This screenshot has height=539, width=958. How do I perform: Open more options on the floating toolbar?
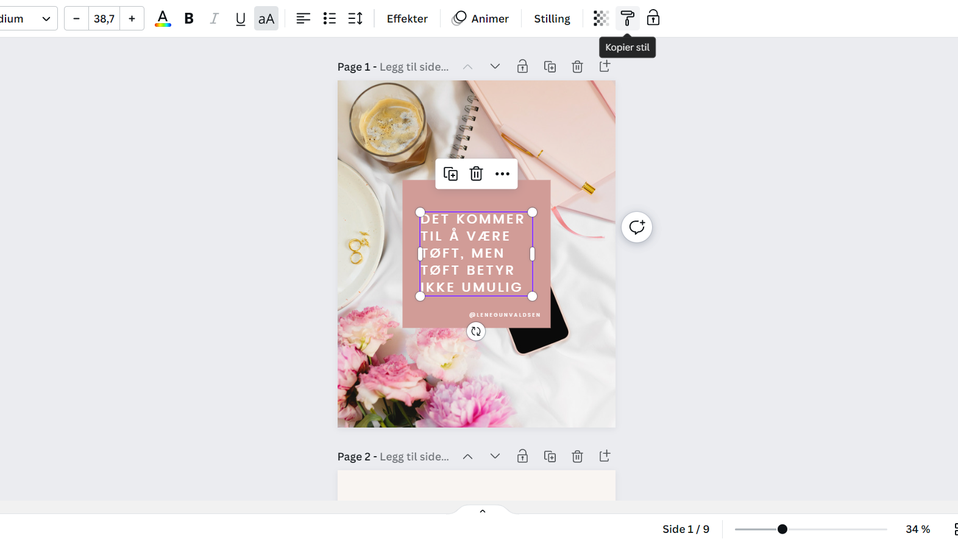point(502,174)
